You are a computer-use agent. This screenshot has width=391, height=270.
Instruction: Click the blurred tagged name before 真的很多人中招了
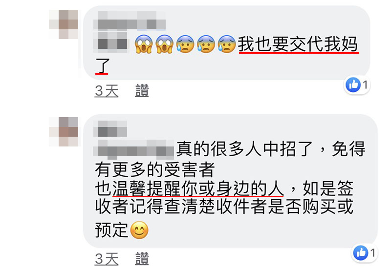[133, 149]
